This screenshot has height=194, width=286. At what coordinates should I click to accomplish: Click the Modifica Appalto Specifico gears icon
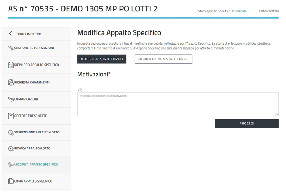coord(11,165)
